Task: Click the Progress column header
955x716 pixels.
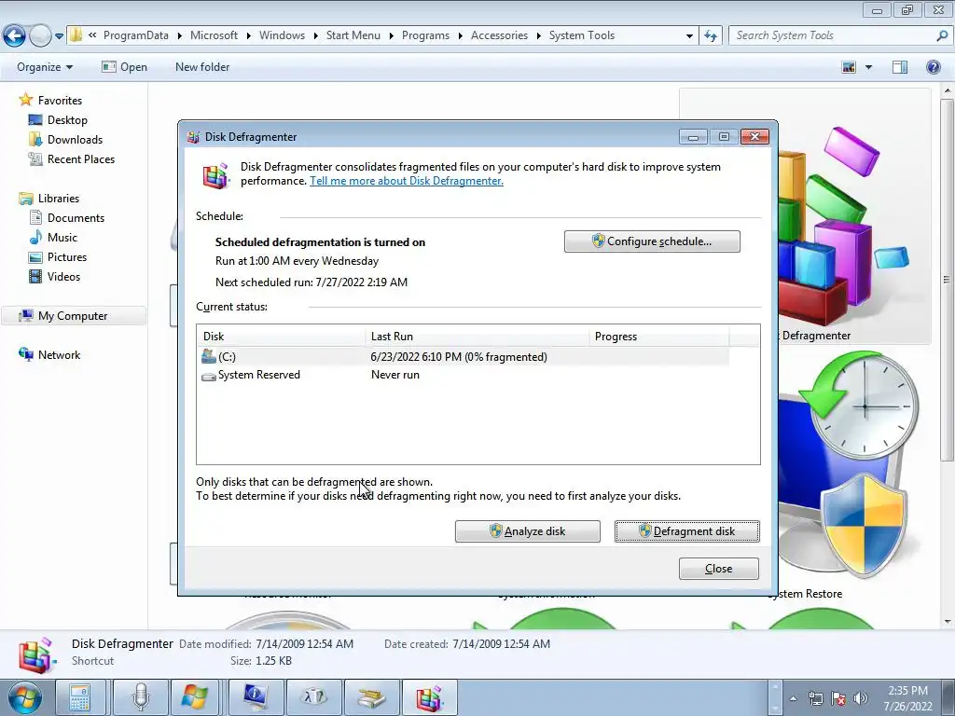Action: coord(659,336)
